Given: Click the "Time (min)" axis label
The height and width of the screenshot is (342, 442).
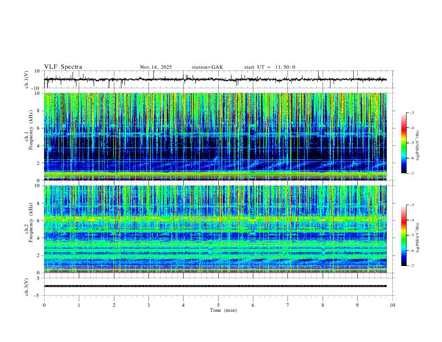Looking at the screenshot, I should [223, 310].
